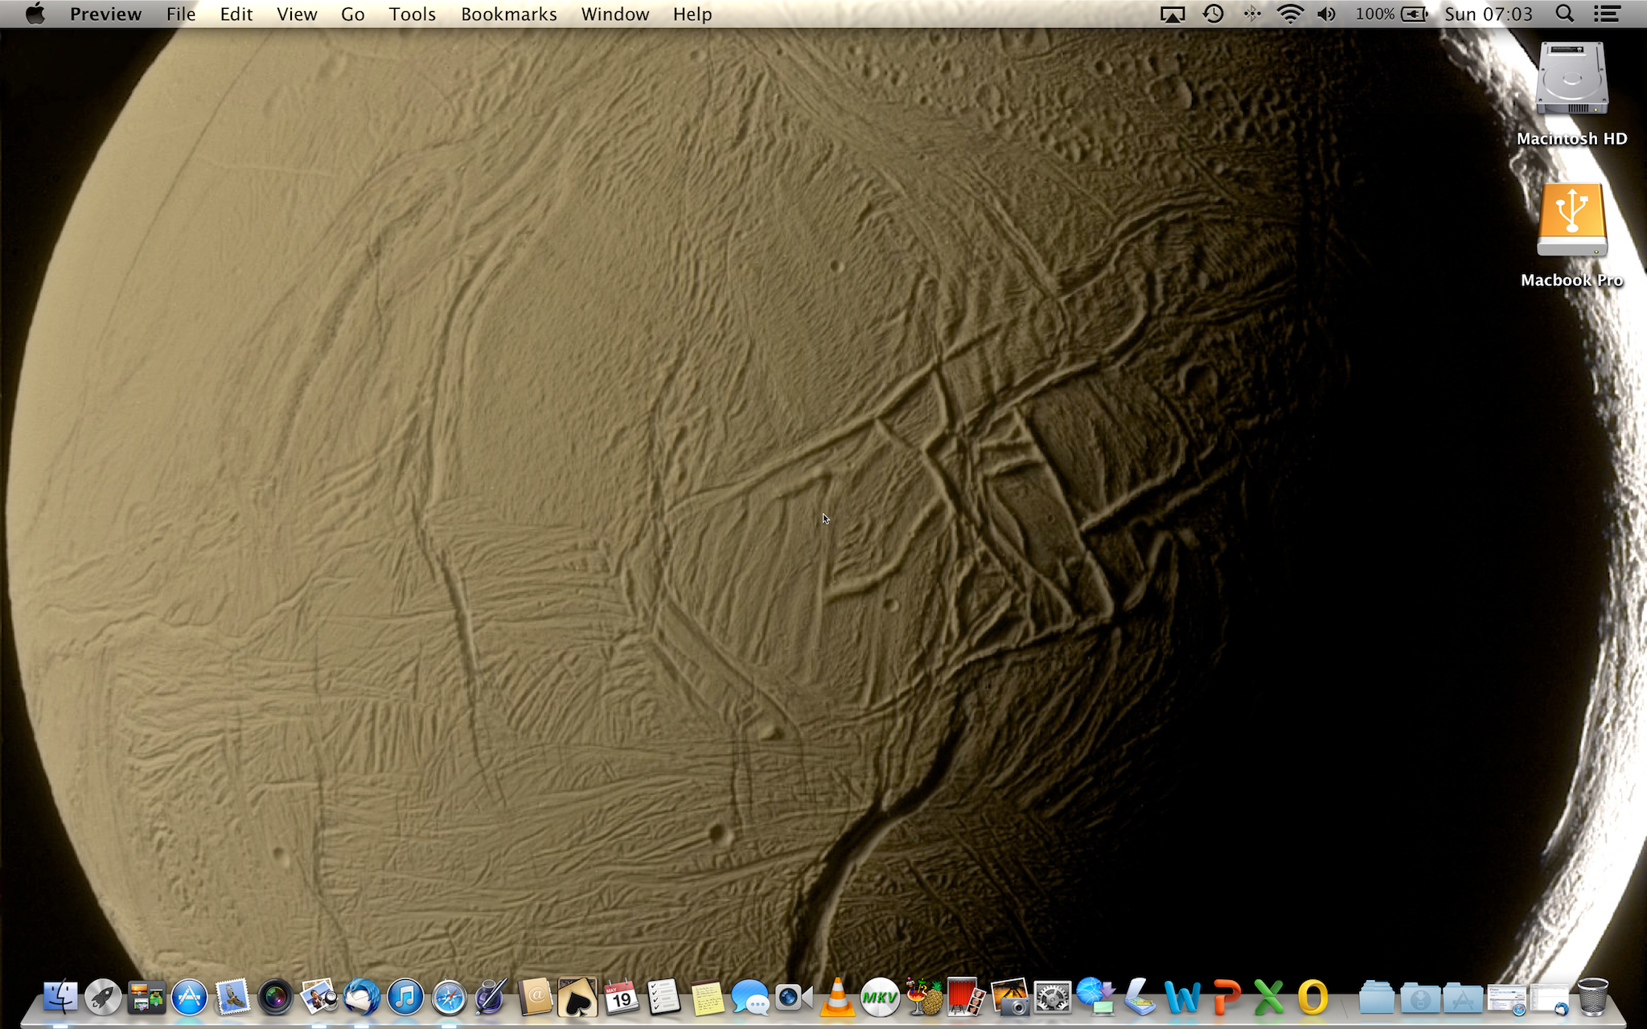
Task: Open Safari compass icon in dock
Action: 449,998
